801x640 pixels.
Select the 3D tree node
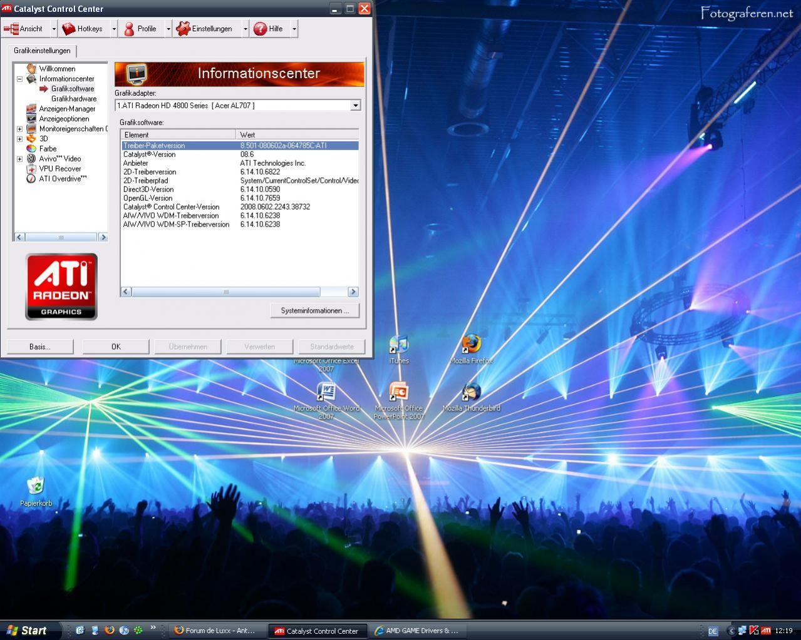coord(43,139)
